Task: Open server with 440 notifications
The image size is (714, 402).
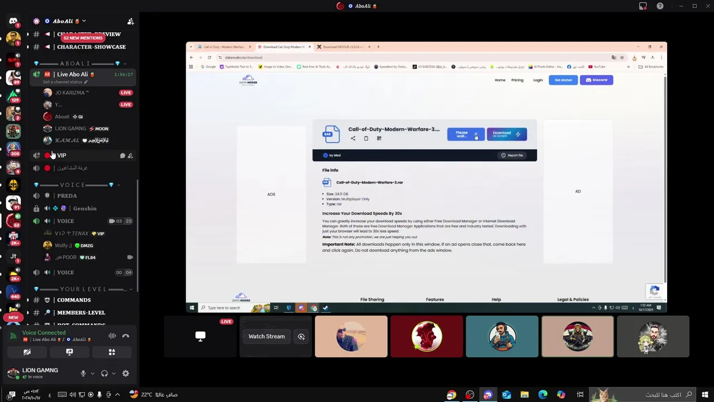Action: [13, 292]
